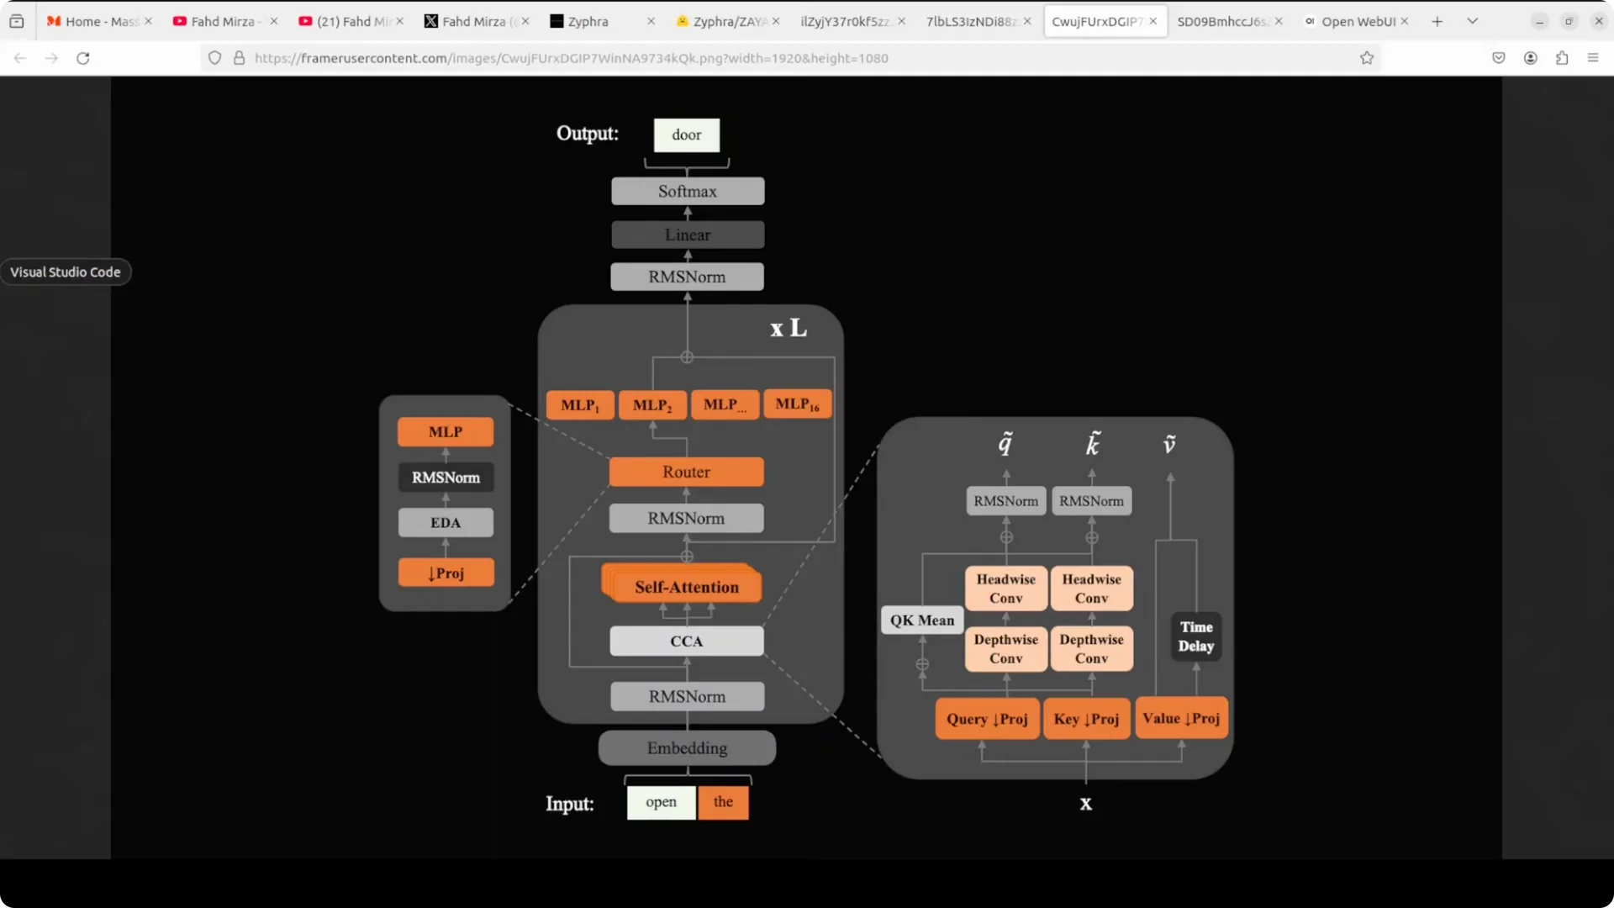Open a new tab with plus button

tap(1437, 21)
